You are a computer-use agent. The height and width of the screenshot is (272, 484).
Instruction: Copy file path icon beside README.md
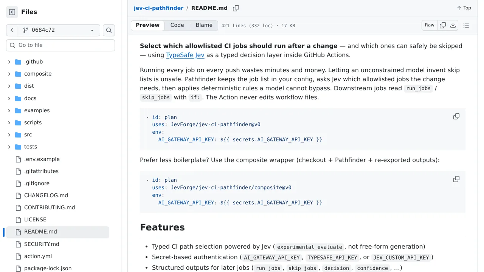pyautogui.click(x=236, y=8)
